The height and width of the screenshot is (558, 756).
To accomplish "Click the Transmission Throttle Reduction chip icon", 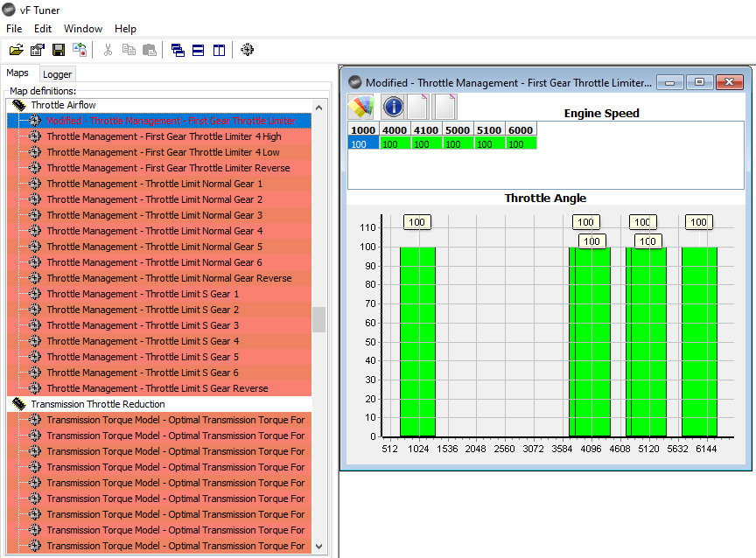I will tap(18, 404).
